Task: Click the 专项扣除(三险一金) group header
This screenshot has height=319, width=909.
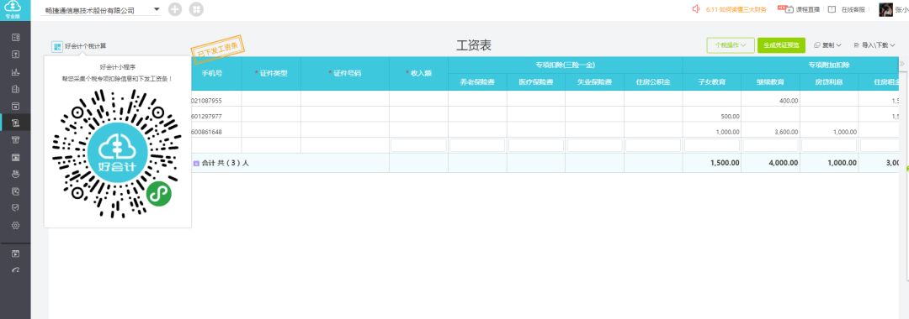Action: (x=566, y=65)
